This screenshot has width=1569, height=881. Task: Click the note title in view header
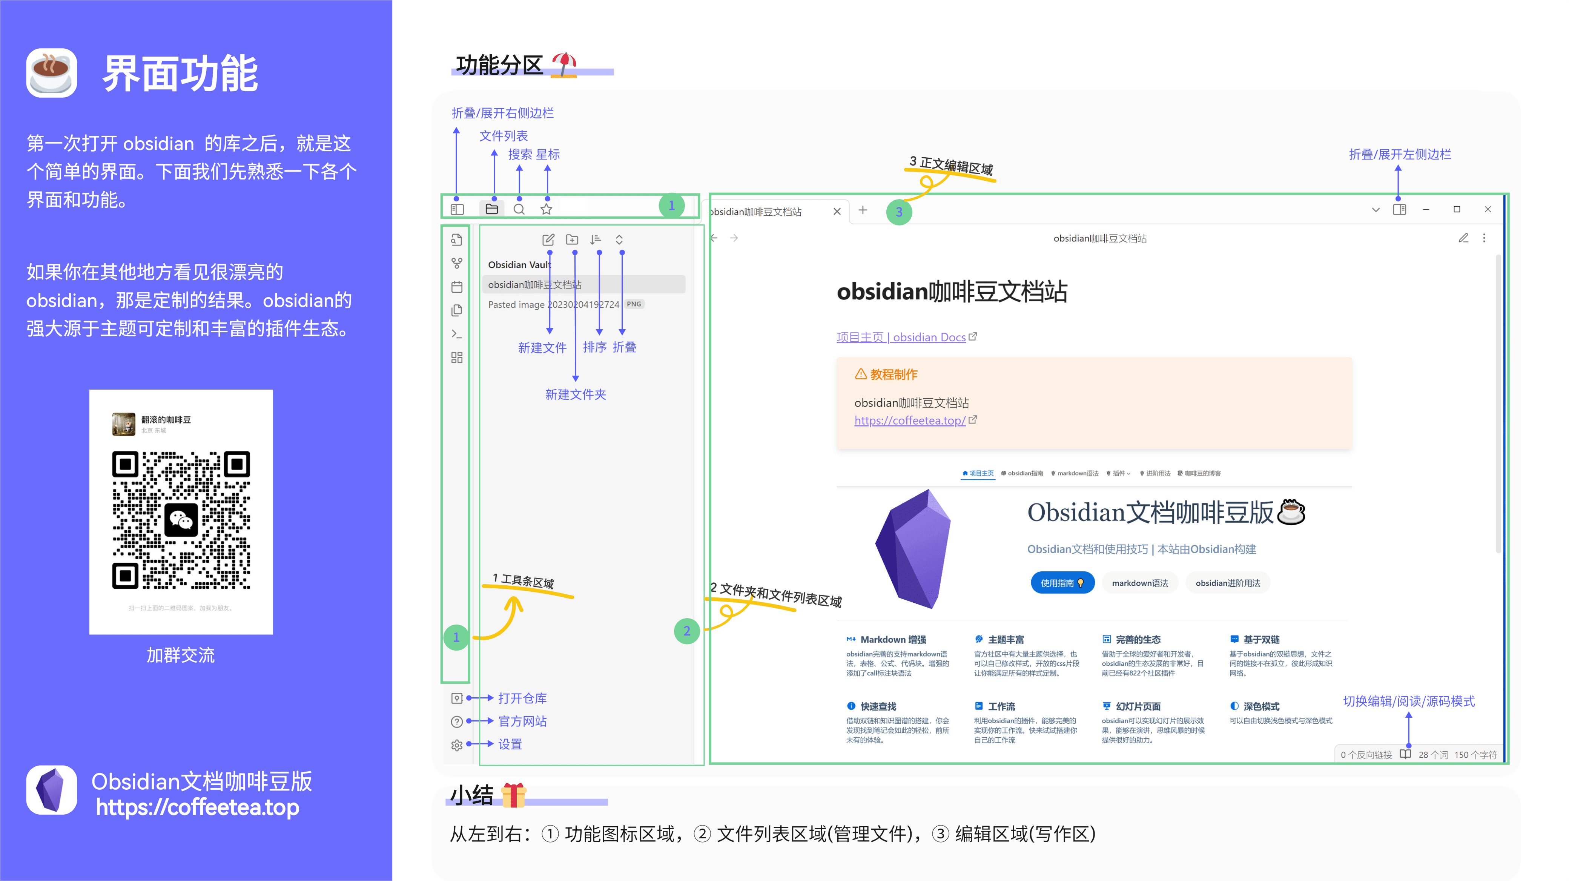point(1100,238)
